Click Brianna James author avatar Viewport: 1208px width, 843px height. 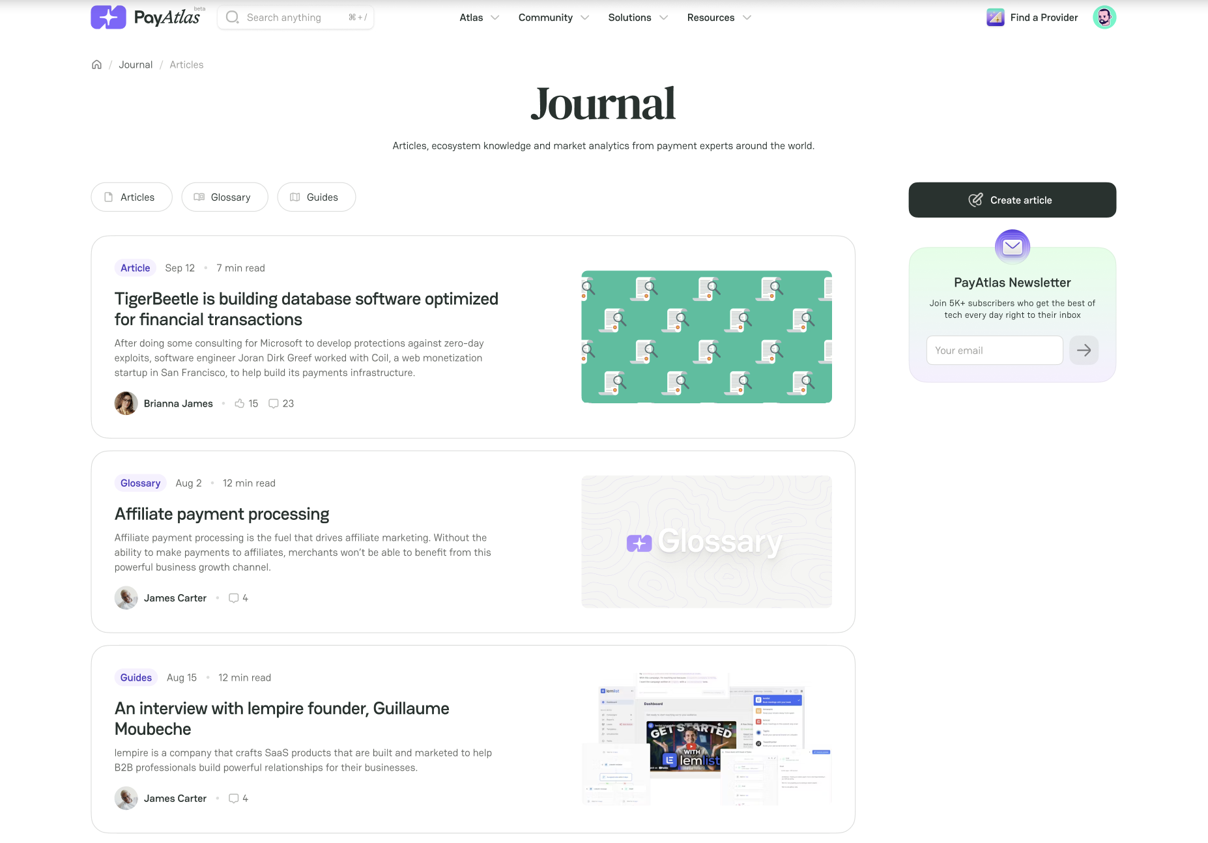126,403
